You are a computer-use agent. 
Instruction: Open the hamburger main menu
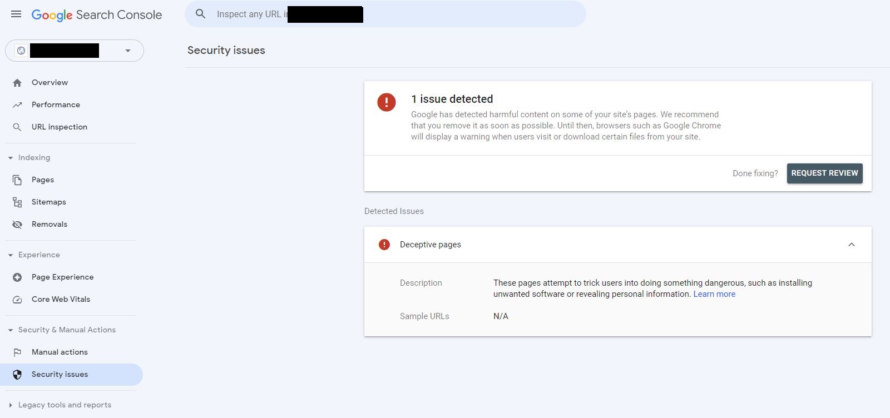click(x=16, y=14)
